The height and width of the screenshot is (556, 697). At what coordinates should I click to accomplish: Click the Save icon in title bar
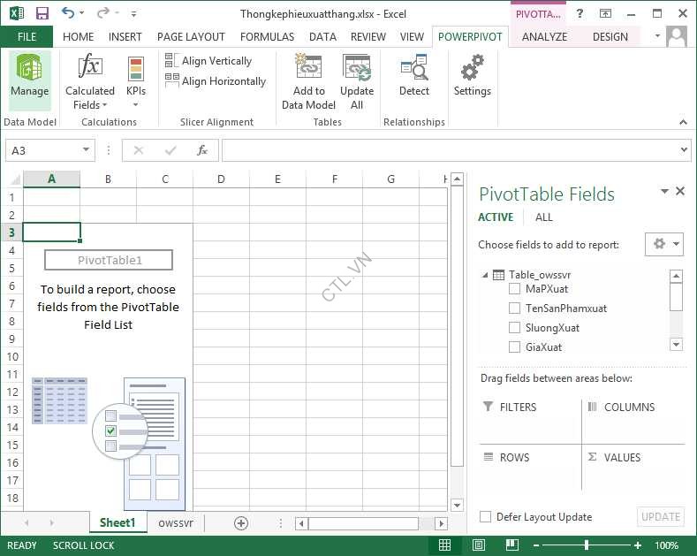[42, 13]
